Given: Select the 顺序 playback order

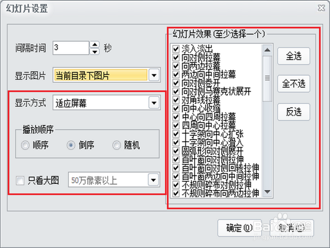Looking at the screenshot, I should pyautogui.click(x=25, y=145).
